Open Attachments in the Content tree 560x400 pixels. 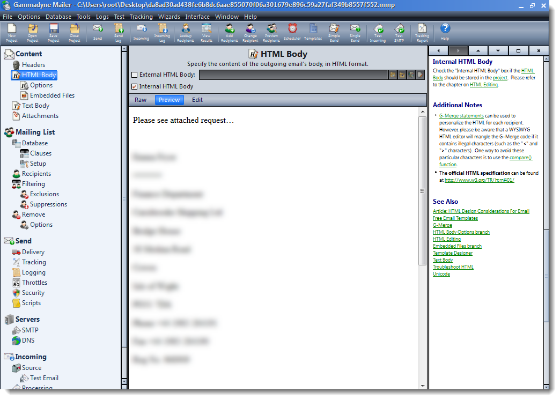40,116
